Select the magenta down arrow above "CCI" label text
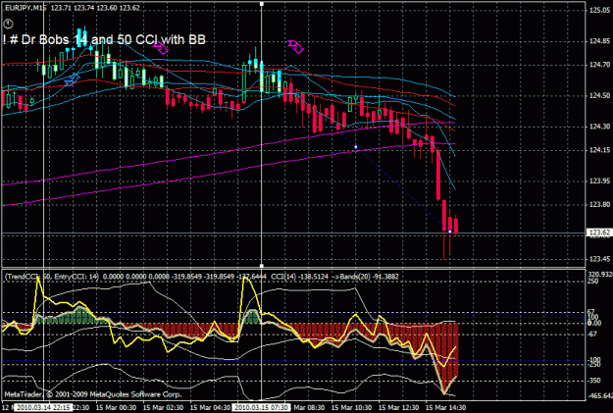 click(161, 48)
